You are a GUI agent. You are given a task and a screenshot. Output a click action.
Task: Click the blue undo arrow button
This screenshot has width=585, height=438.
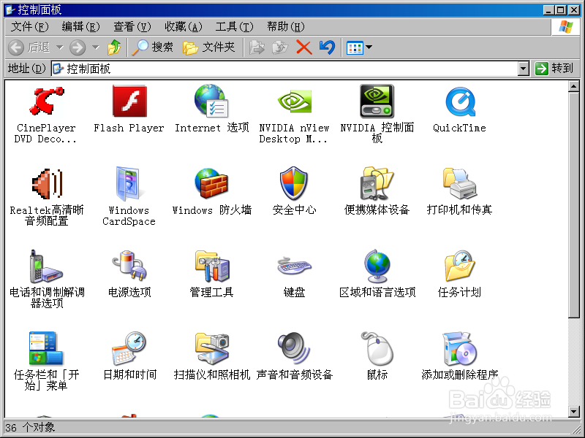pos(327,47)
